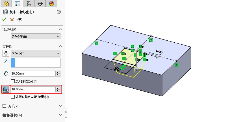Click the 20.00mm depth input field
226x122 pixels.
tap(33, 73)
